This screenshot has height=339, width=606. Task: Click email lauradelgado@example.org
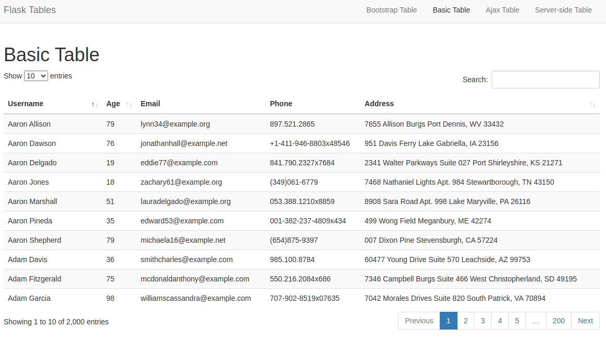click(186, 201)
